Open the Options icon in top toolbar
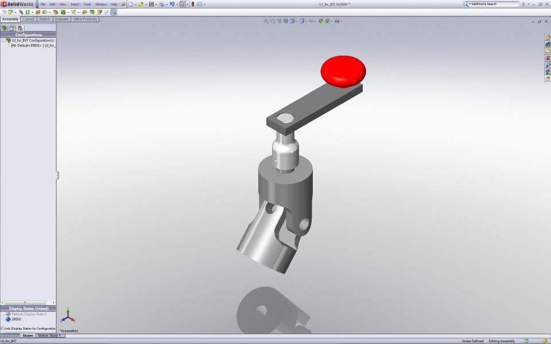Viewport: 551px width, 344px height. (199, 4)
